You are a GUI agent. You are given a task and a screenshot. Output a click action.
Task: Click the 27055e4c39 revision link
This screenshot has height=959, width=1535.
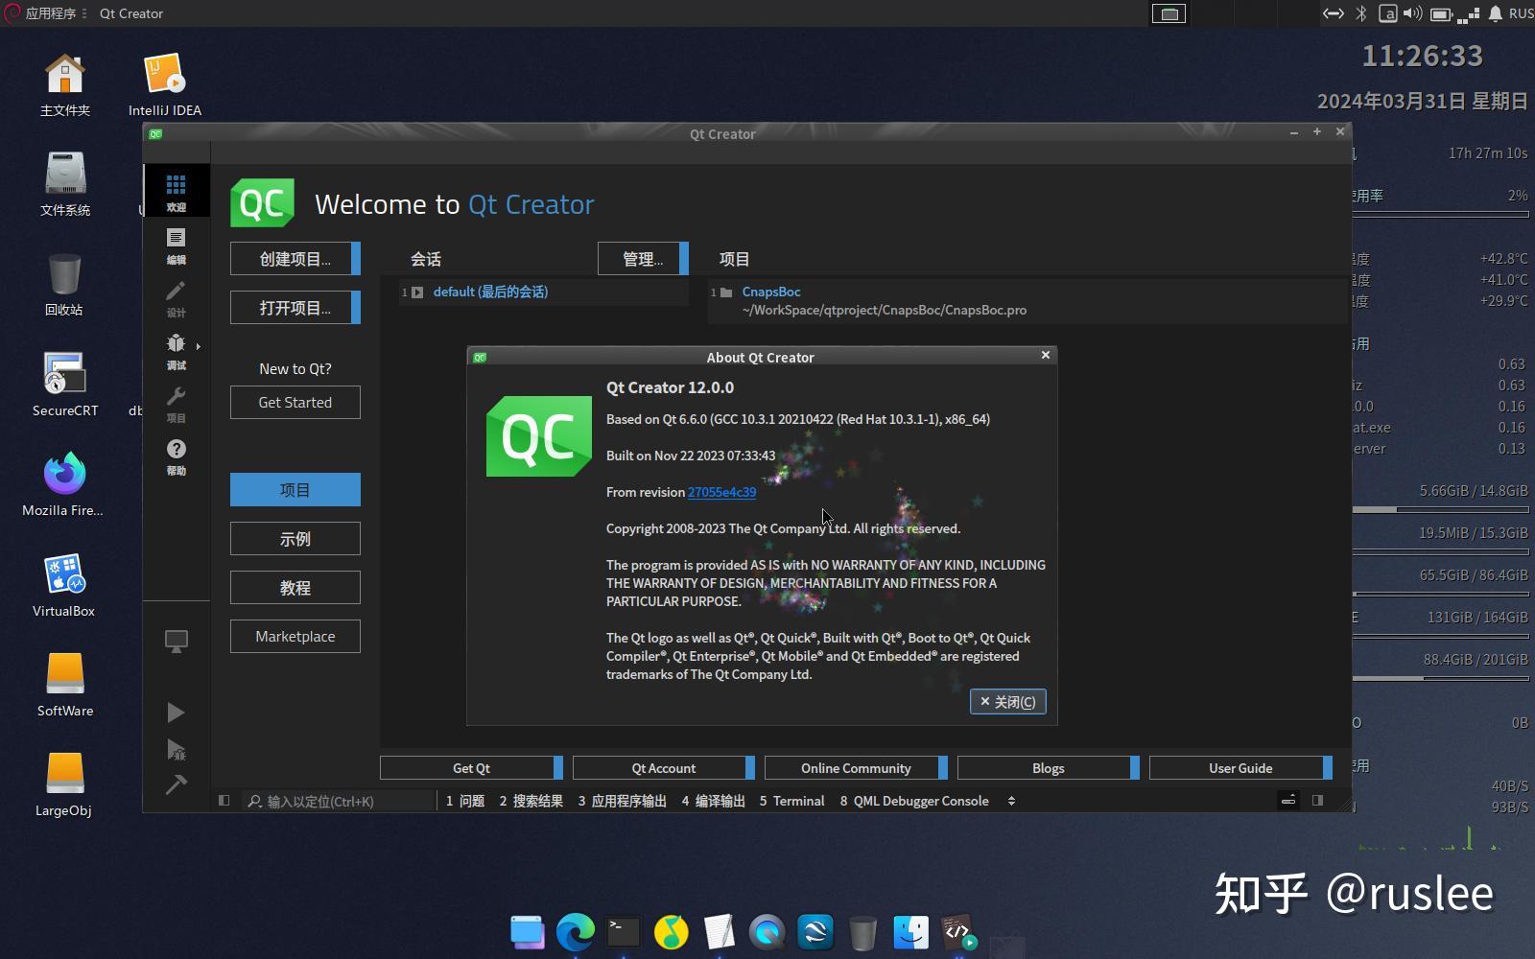[720, 492]
